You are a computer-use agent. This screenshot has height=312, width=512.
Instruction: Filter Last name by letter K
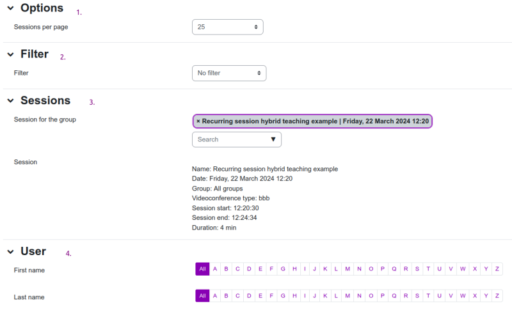coord(325,295)
